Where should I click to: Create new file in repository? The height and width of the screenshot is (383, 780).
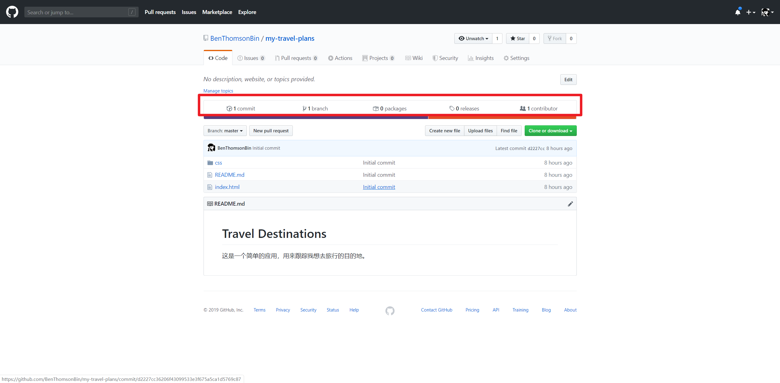(445, 131)
